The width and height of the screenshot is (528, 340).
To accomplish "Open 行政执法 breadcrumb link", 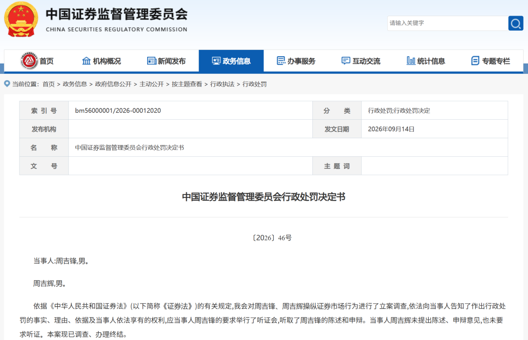I will (222, 84).
